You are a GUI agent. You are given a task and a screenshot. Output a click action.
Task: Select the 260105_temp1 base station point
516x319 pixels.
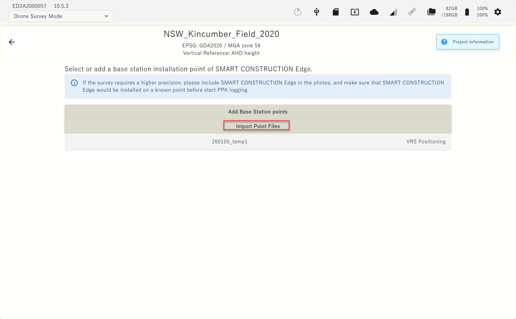pyautogui.click(x=258, y=142)
